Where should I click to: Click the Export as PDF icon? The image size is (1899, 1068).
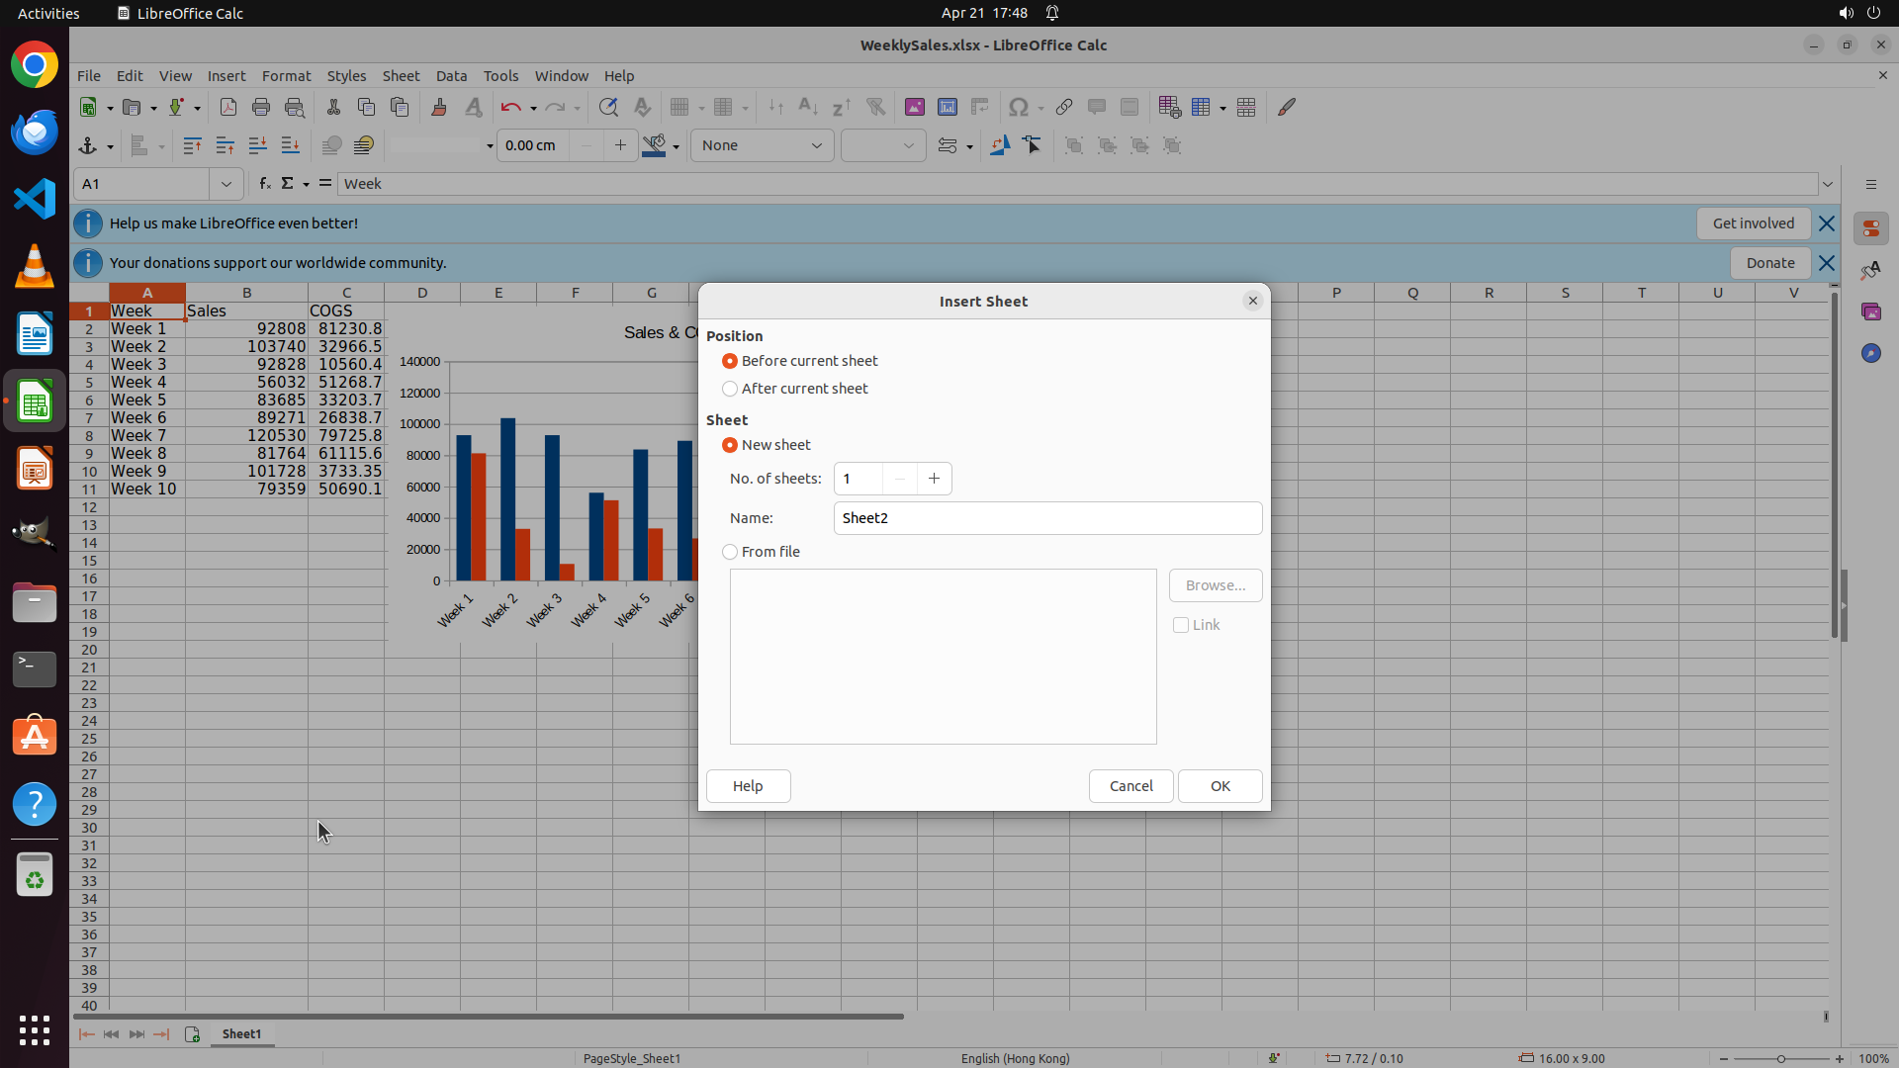(x=228, y=108)
